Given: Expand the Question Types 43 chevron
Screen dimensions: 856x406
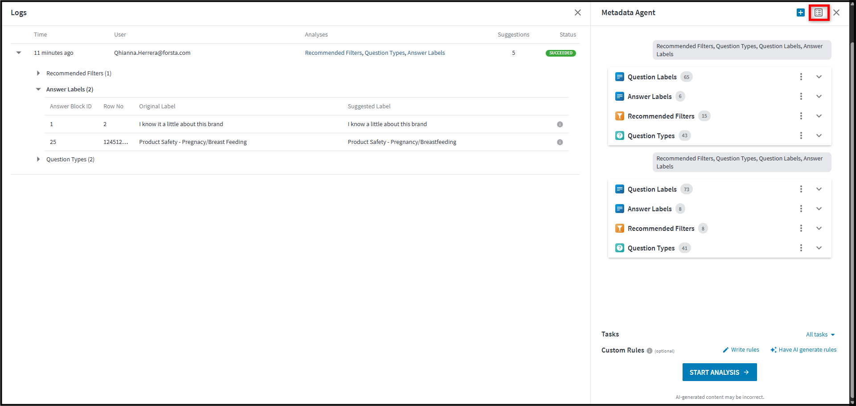Looking at the screenshot, I should [x=819, y=135].
